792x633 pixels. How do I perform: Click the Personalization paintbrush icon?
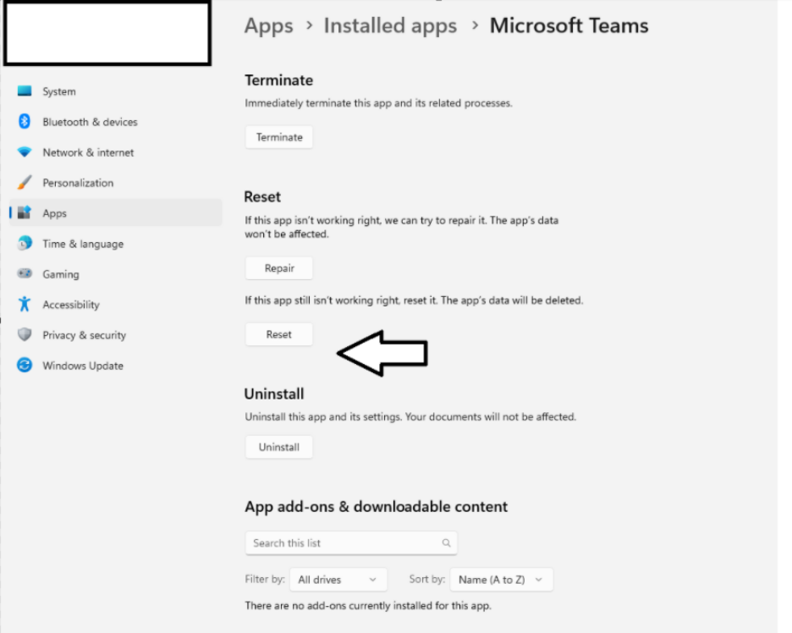coord(25,183)
